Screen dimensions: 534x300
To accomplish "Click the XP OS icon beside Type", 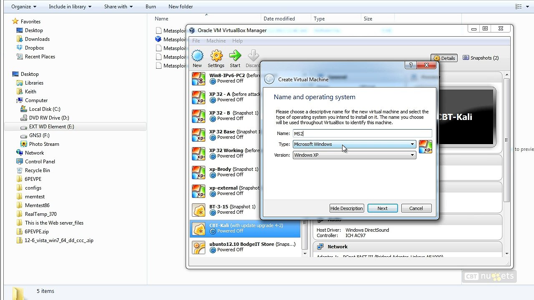I will pyautogui.click(x=426, y=147).
